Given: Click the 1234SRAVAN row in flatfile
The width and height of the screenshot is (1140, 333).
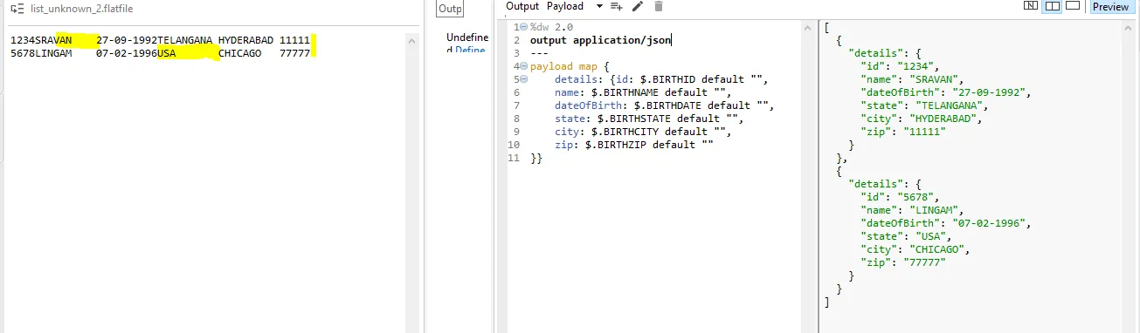Looking at the screenshot, I should point(160,41).
